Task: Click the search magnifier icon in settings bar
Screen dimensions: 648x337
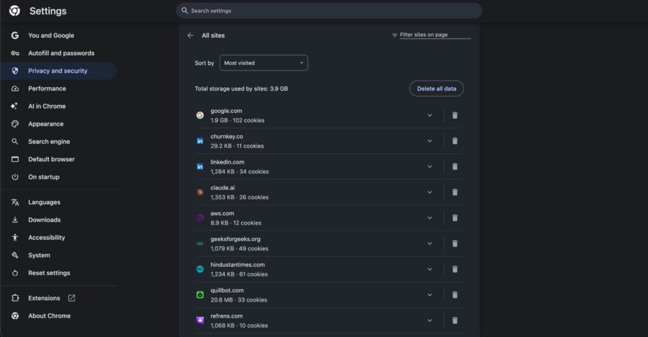Action: click(x=185, y=11)
